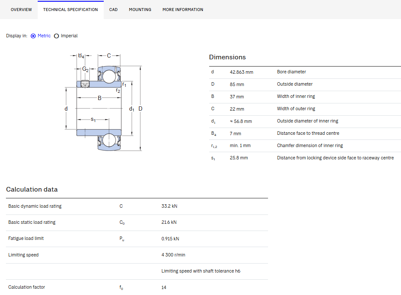
Task: Switch to the CAD tab
Action: point(113,10)
